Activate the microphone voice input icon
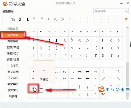This screenshot has height=108, width=131. [x=122, y=90]
